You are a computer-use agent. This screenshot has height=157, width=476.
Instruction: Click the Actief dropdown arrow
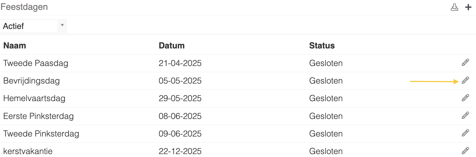tap(62, 25)
